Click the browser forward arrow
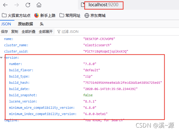Image resolution: width=179 pixels, height=131 pixels. (x=17, y=5)
